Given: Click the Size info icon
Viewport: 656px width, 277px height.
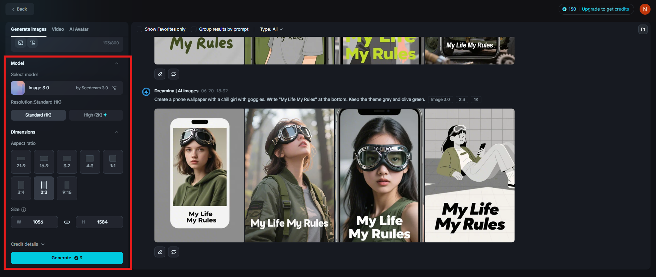Looking at the screenshot, I should pos(24,210).
